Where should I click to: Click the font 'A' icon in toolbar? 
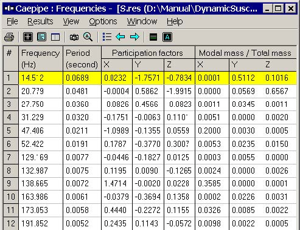pos(167,37)
